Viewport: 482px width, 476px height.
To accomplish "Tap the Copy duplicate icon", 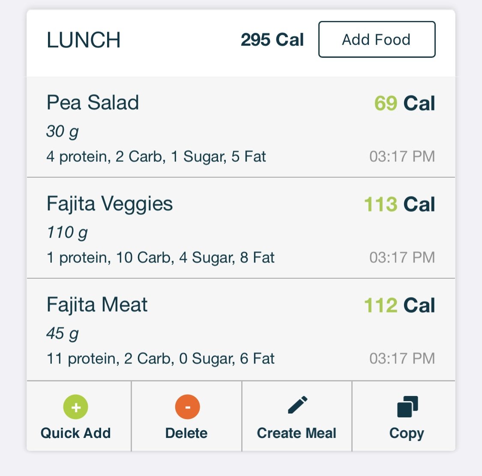I will click(x=407, y=407).
